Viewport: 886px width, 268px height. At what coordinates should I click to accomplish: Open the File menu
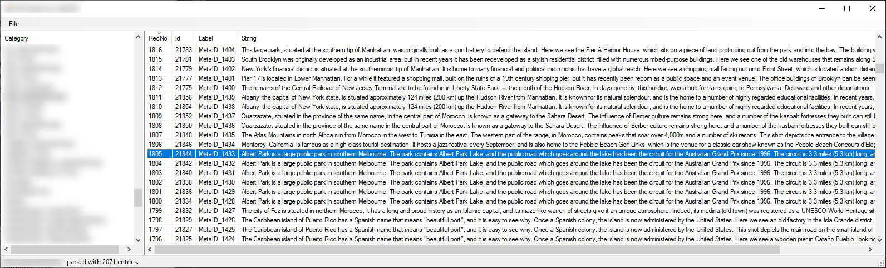[x=14, y=24]
